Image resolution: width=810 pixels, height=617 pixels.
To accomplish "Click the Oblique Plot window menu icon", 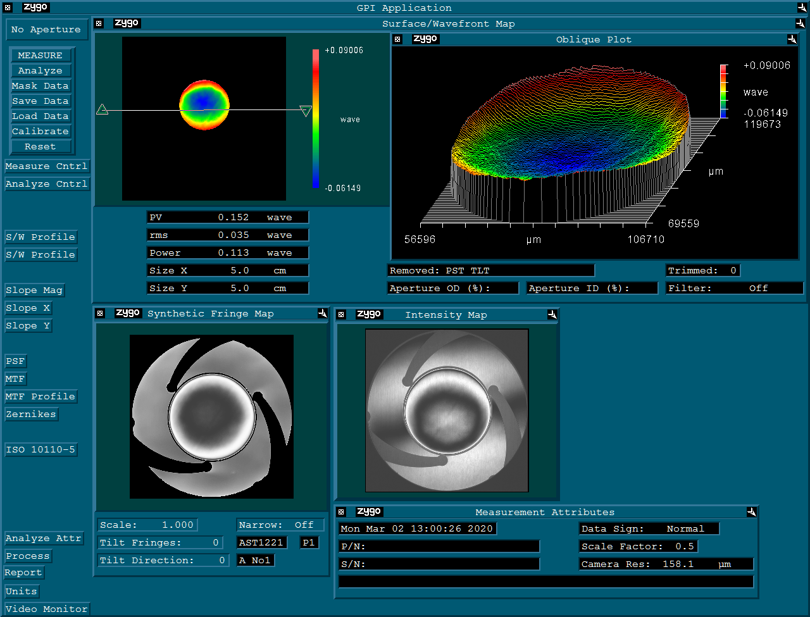I will pyautogui.click(x=397, y=39).
